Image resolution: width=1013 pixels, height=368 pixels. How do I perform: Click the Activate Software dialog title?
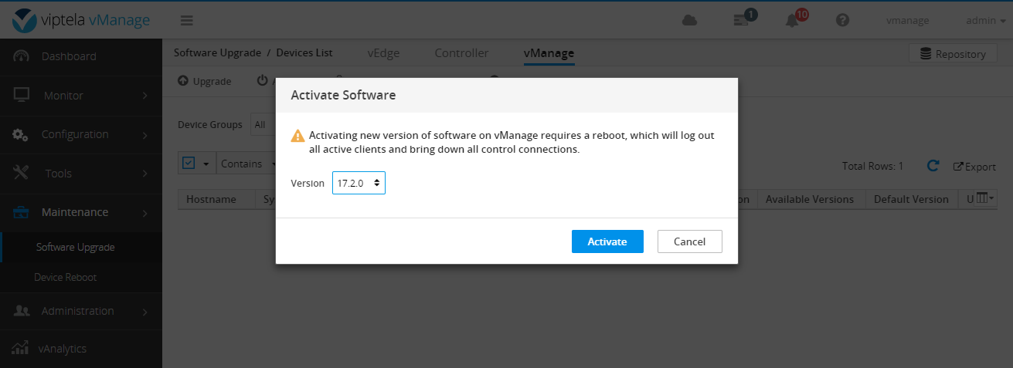click(x=343, y=95)
